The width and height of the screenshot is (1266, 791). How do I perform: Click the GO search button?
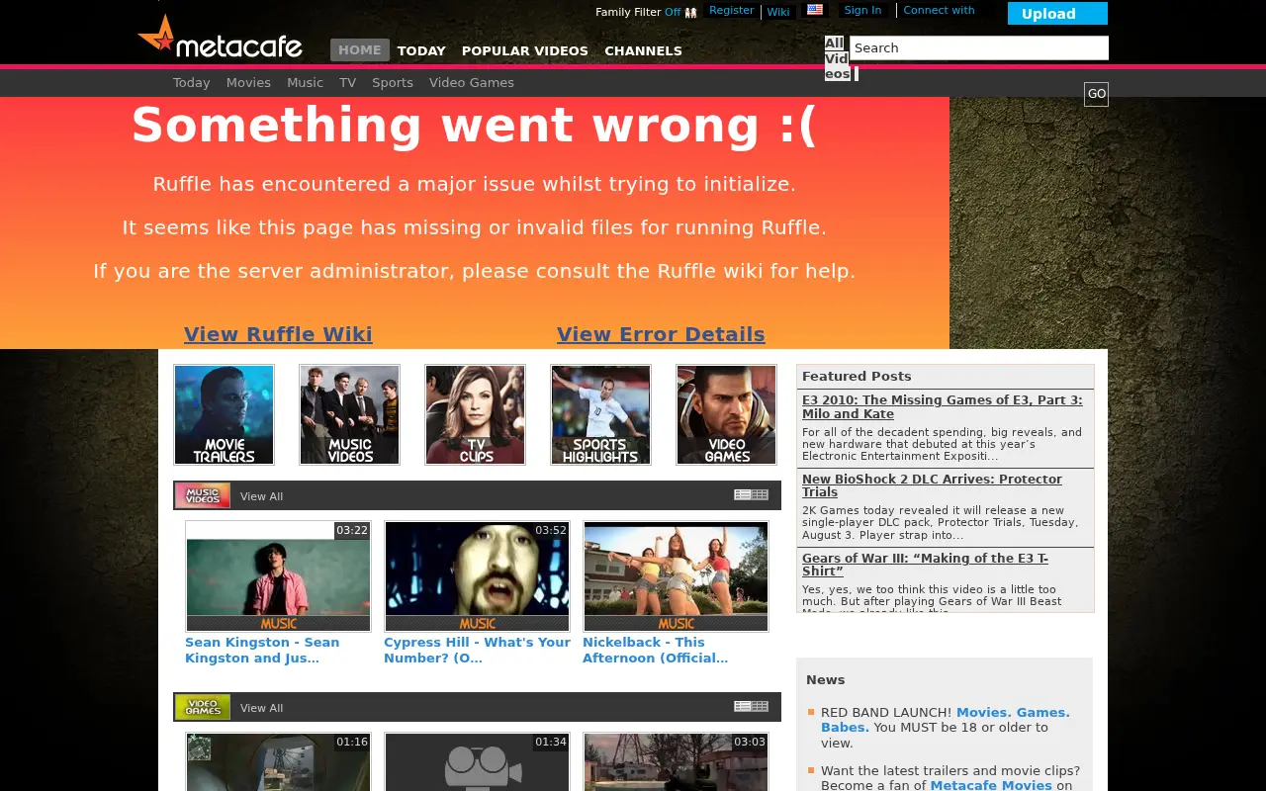1096,94
